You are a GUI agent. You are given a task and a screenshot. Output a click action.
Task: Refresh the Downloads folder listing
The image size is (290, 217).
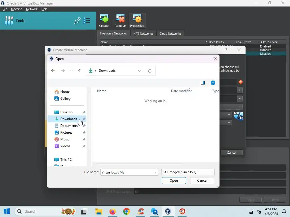coord(150,71)
